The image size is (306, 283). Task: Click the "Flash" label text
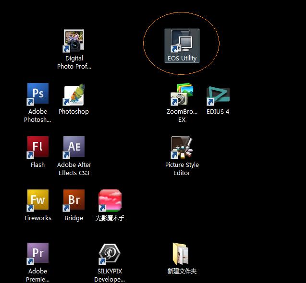pyautogui.click(x=37, y=165)
